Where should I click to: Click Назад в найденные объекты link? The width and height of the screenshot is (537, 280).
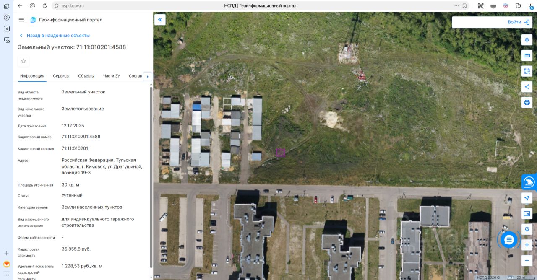pyautogui.click(x=58, y=36)
